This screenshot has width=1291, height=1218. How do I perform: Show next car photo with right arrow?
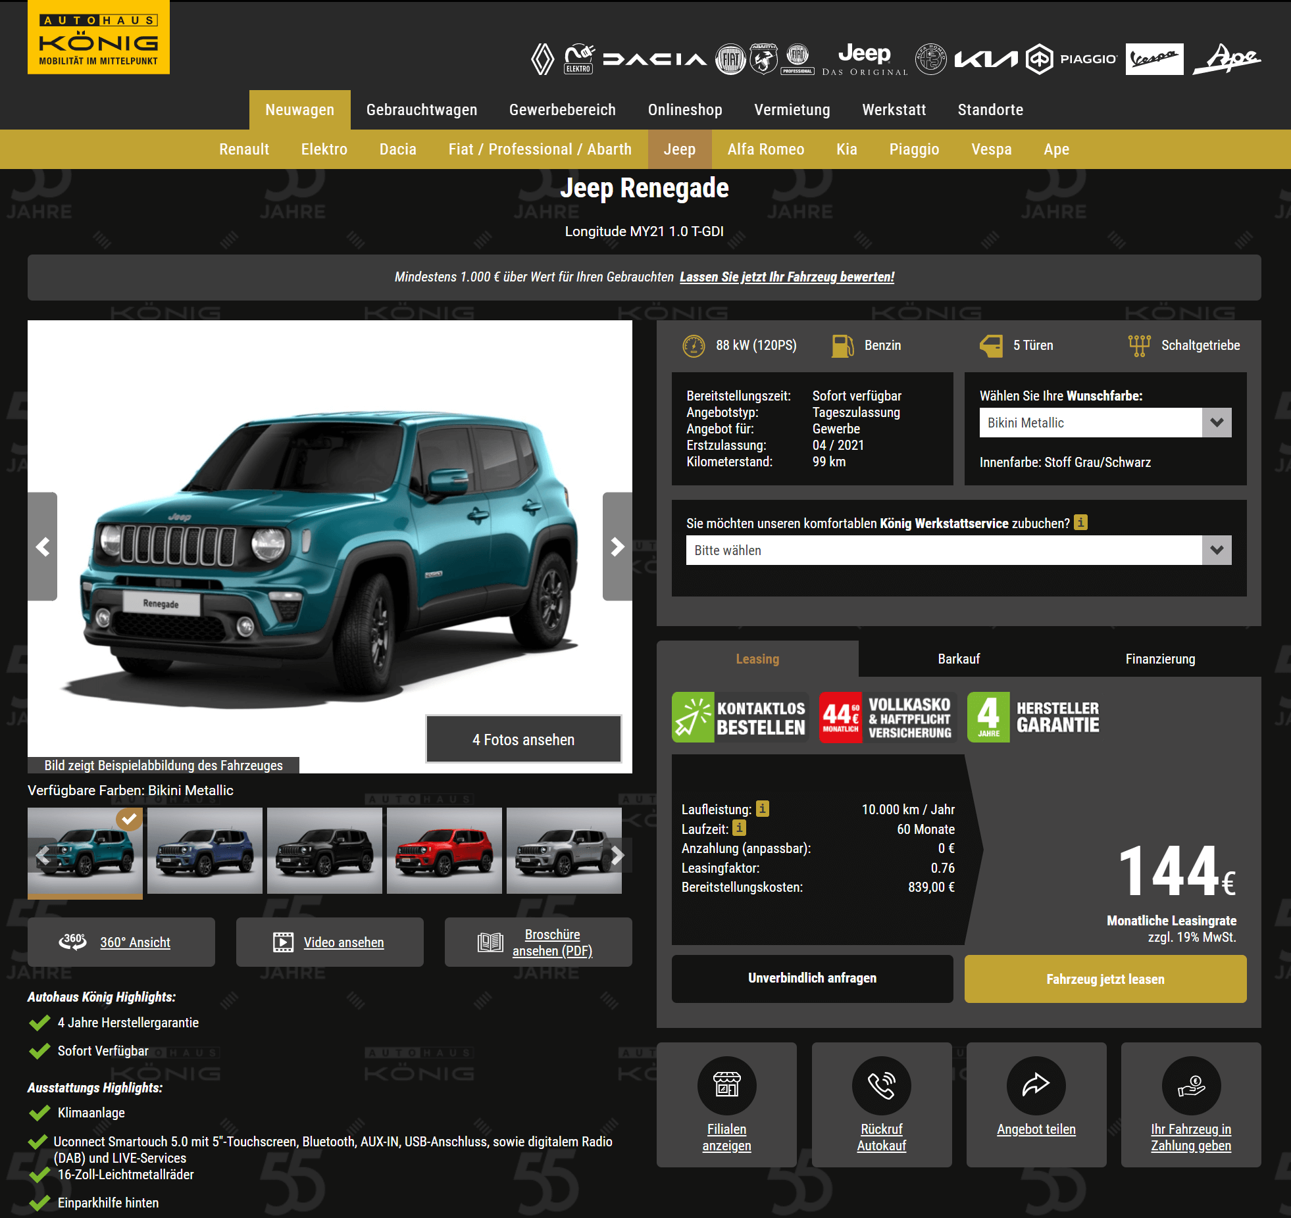[617, 547]
